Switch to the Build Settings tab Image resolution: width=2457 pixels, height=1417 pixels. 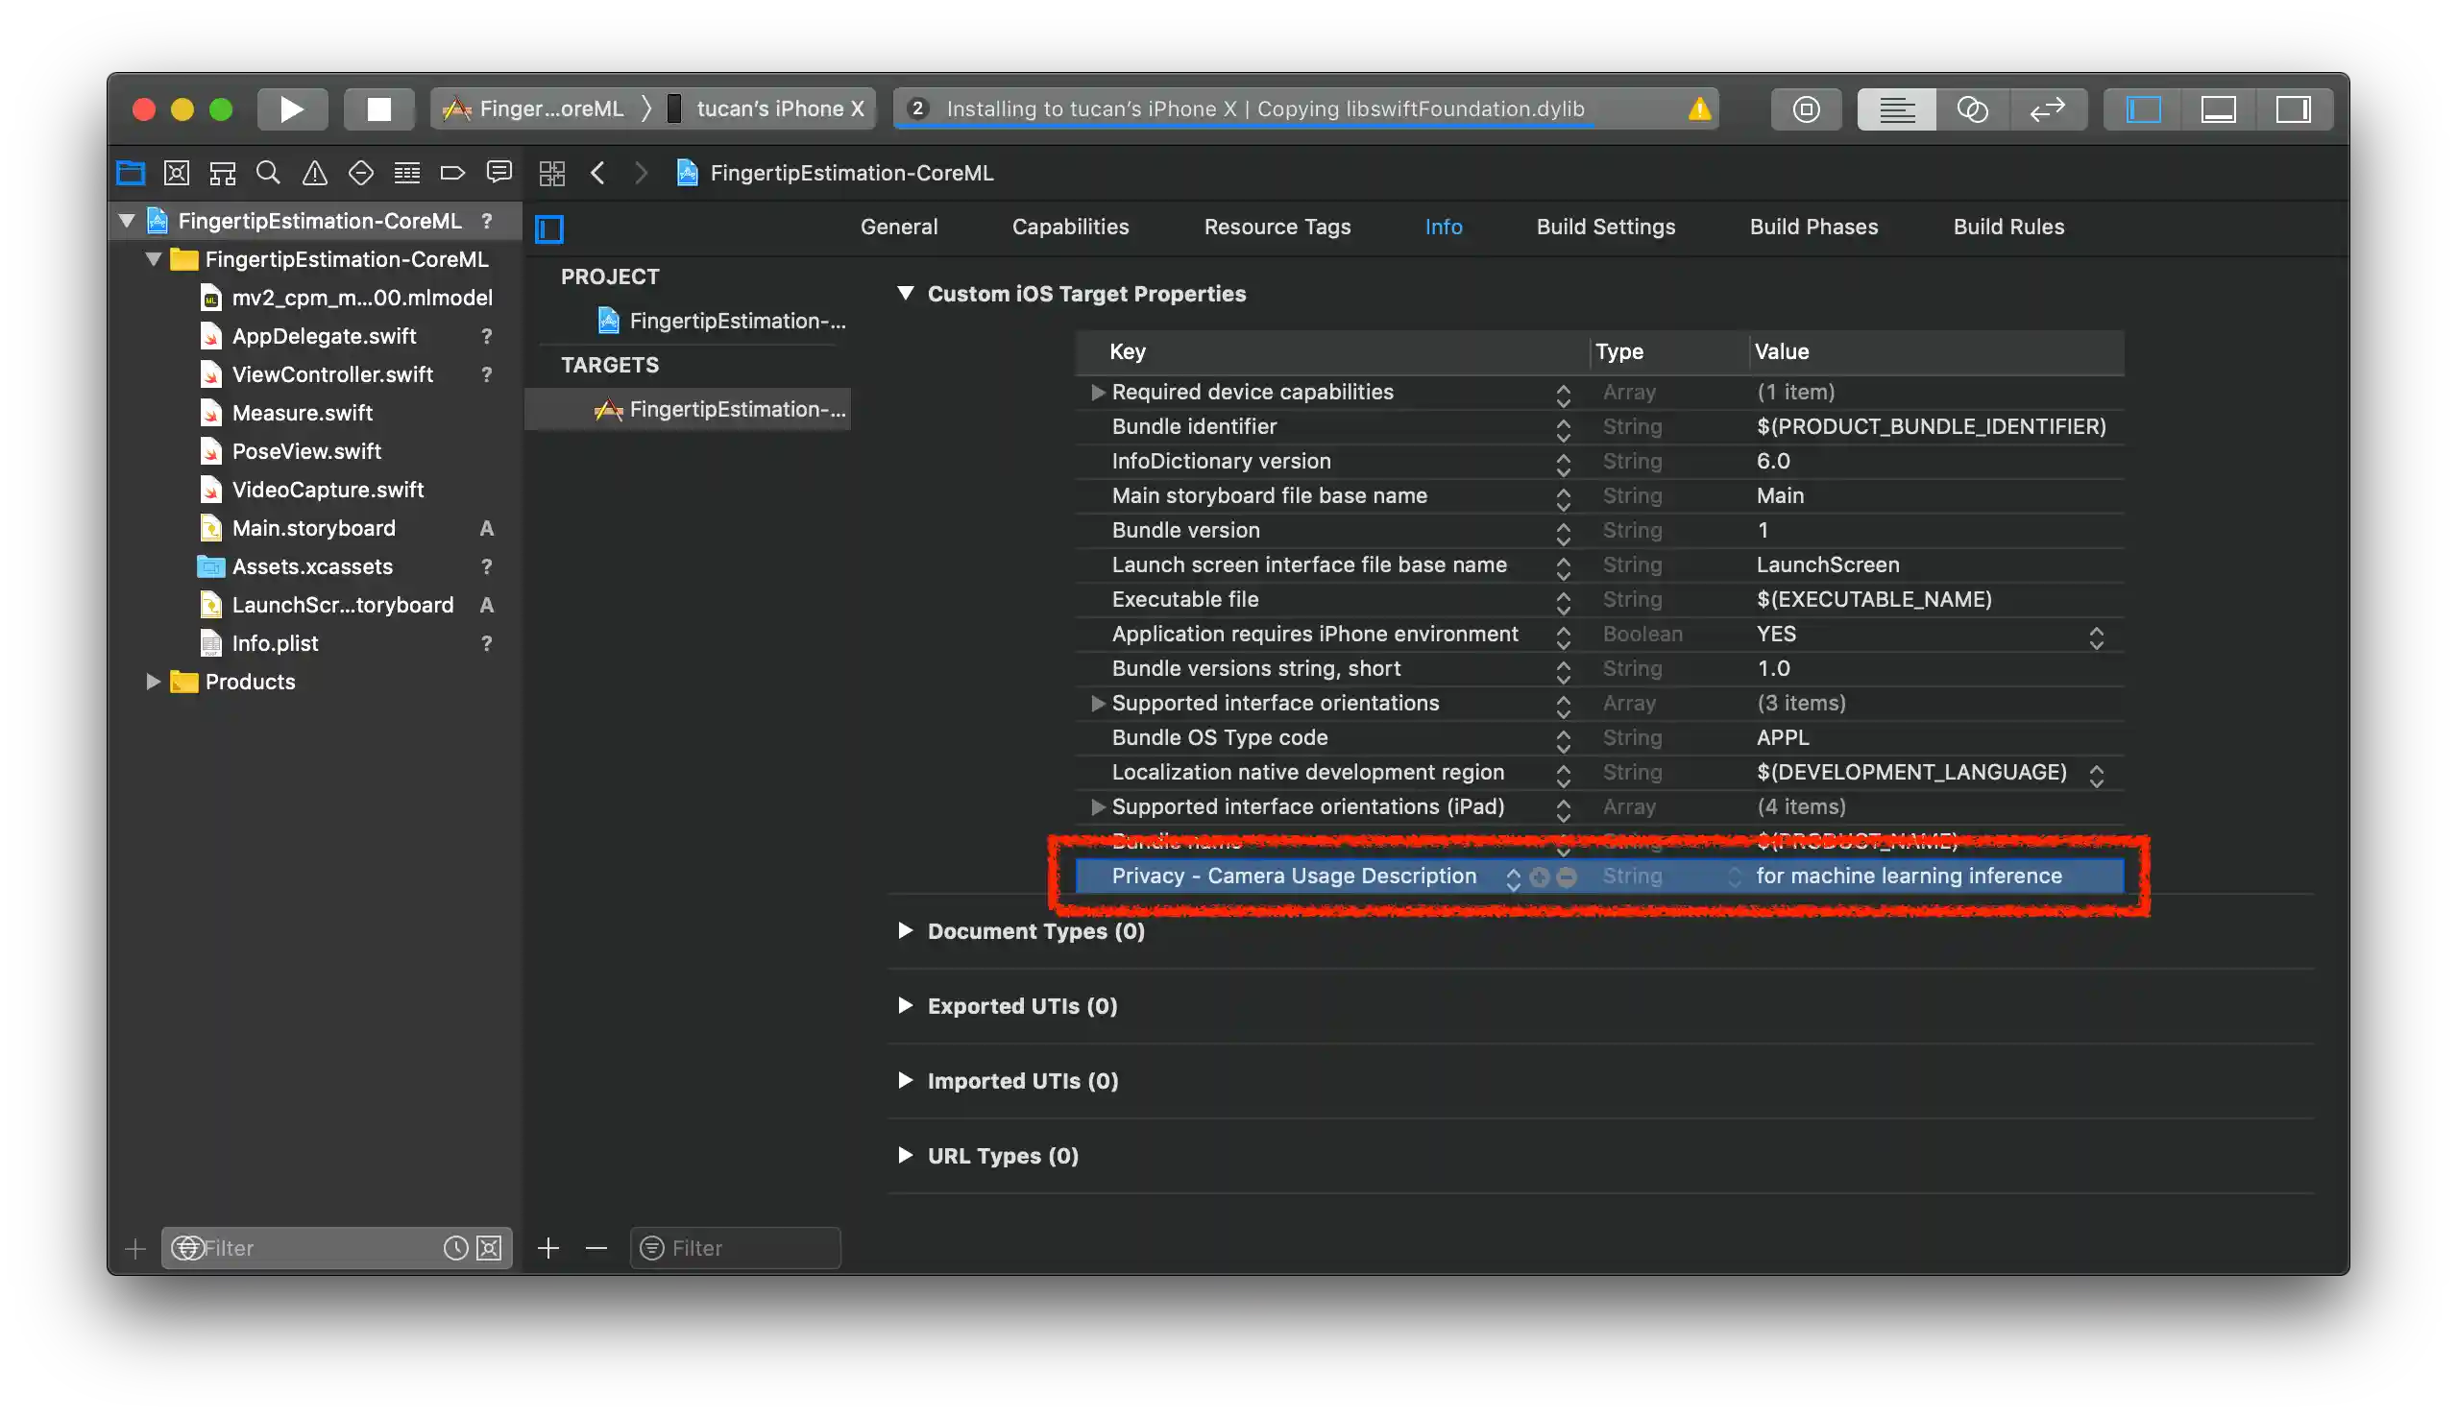1605,226
